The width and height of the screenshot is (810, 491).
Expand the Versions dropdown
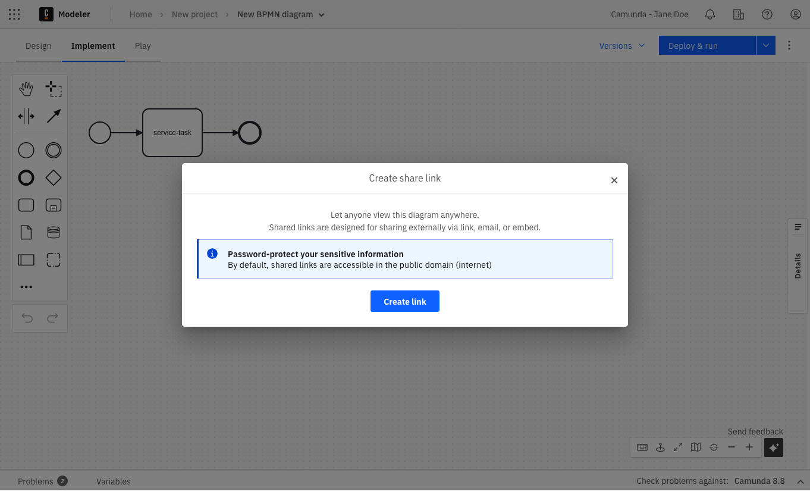(622, 45)
